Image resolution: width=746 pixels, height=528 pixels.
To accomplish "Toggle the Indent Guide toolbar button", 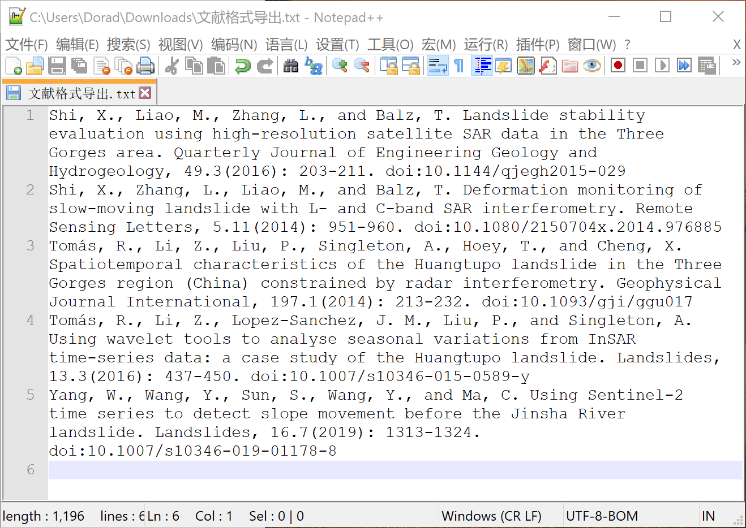I will click(x=482, y=66).
